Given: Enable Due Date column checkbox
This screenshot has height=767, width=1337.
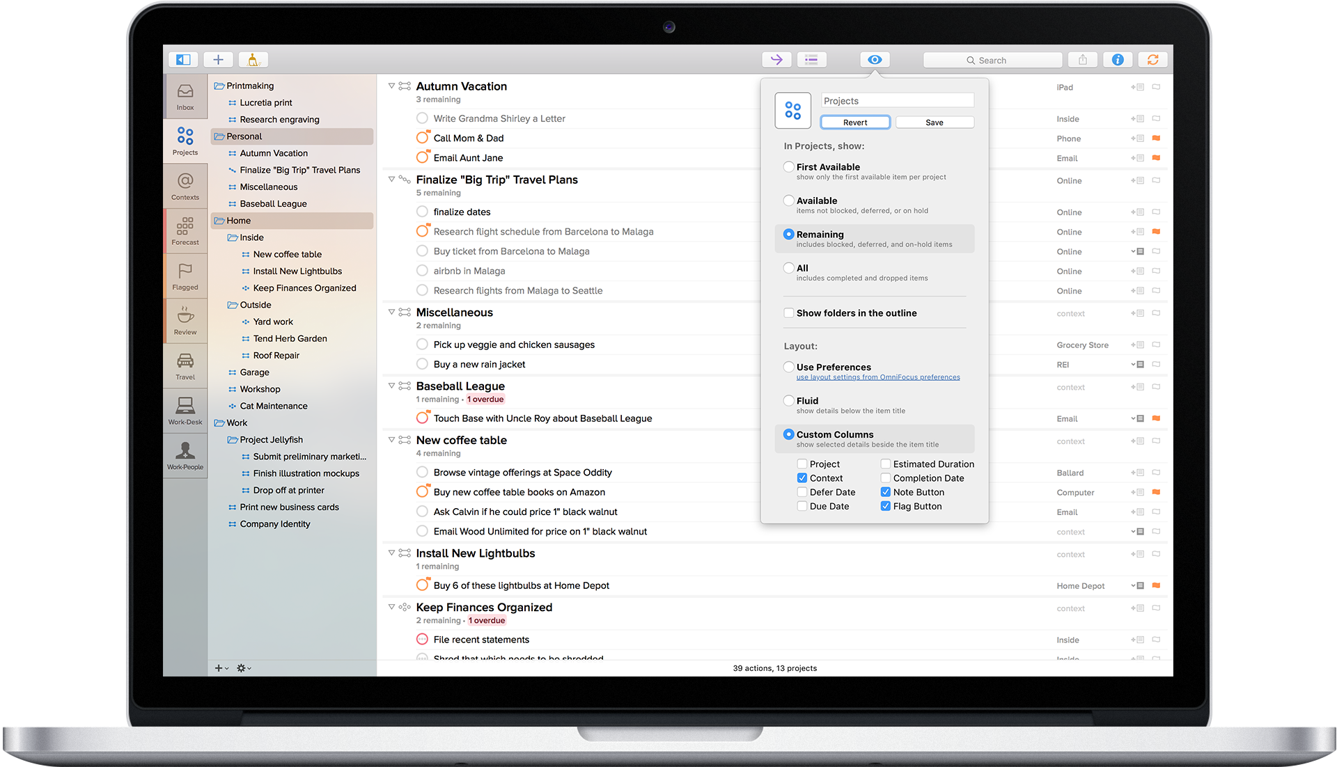Looking at the screenshot, I should (x=802, y=506).
